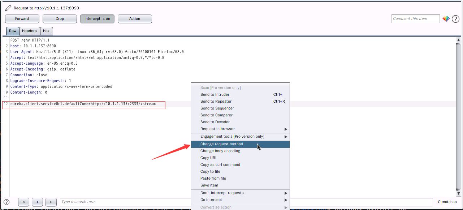This screenshot has width=463, height=210.
Task: Click the previous match '<' button
Action: (23, 202)
